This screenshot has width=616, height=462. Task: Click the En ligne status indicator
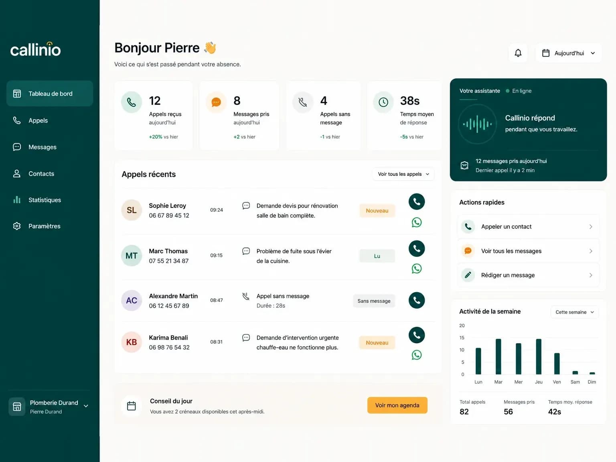(519, 91)
